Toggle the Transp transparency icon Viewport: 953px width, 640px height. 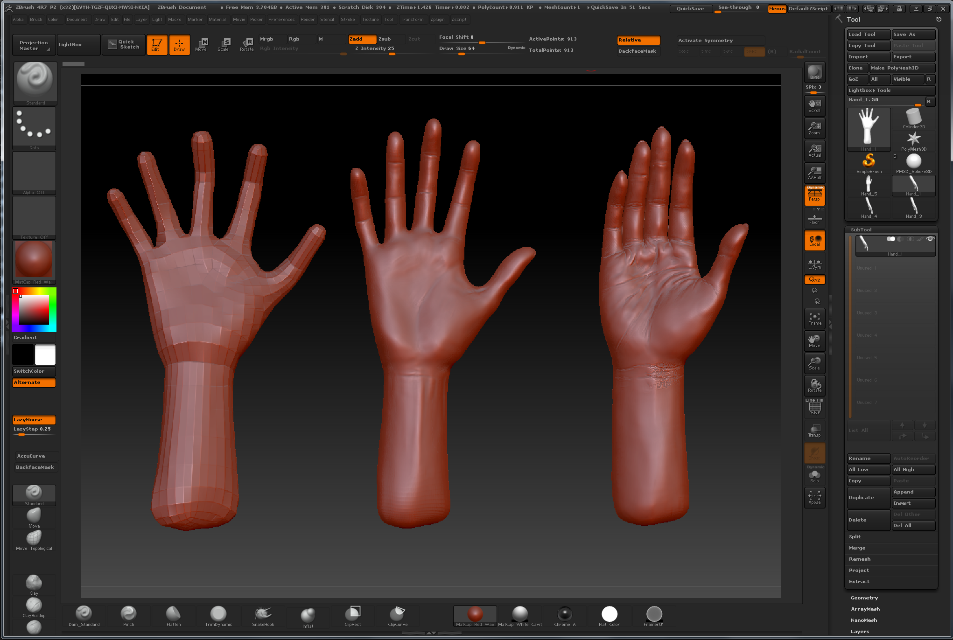pyautogui.click(x=814, y=431)
